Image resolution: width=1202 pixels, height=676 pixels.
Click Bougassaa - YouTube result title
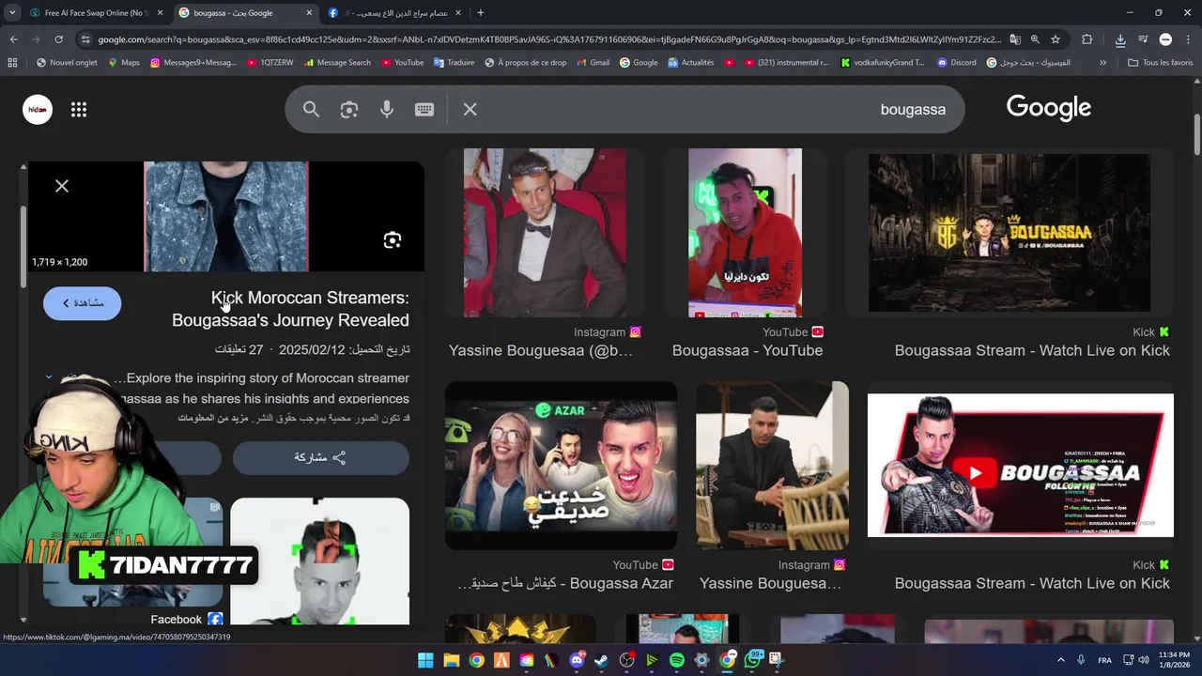[747, 350]
